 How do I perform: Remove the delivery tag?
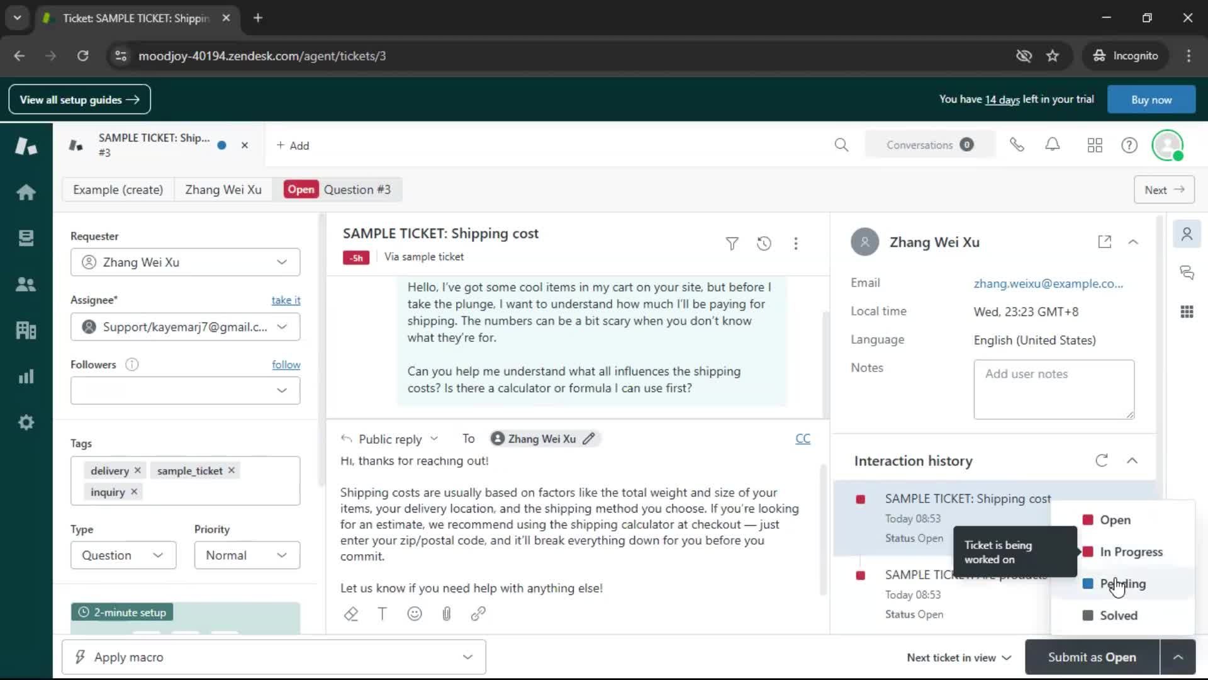coord(138,470)
